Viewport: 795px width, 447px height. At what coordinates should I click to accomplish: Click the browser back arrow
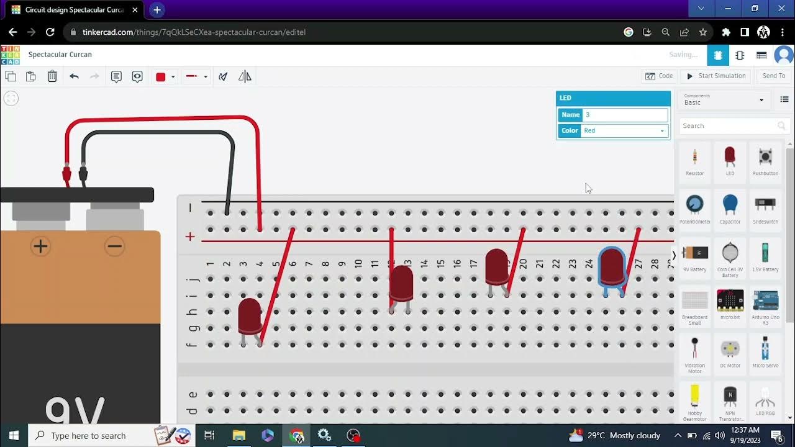tap(12, 32)
